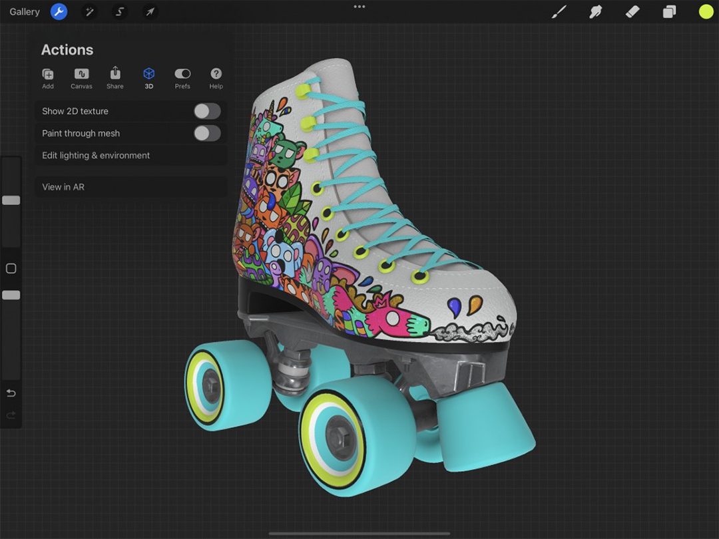
Task: Open the Layers panel
Action: (669, 11)
